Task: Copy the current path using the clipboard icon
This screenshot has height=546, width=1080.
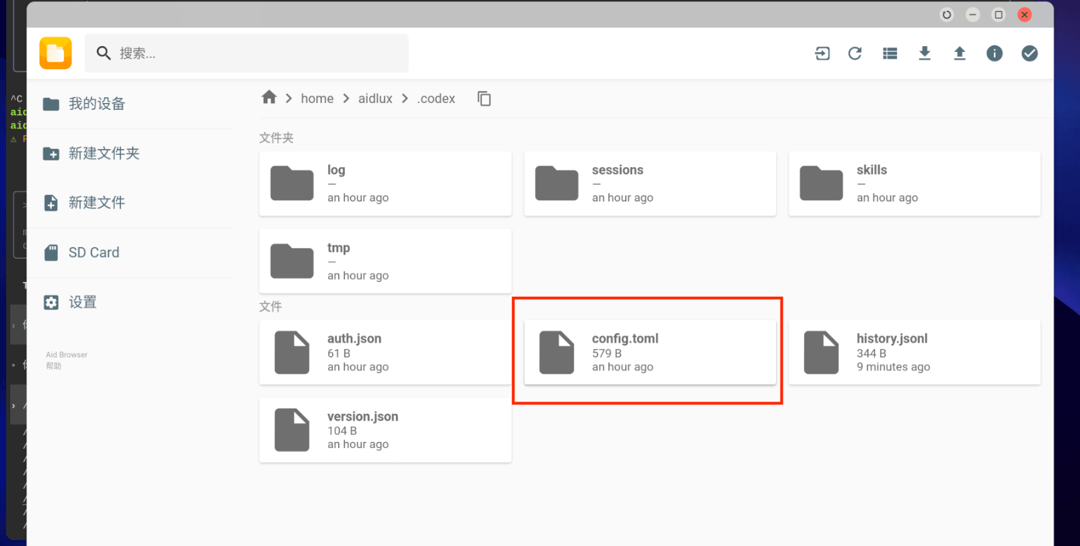Action: pos(484,98)
